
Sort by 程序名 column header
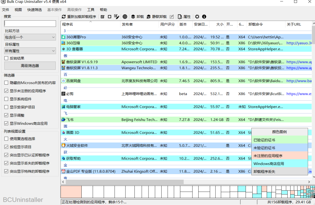[x=90, y=24]
